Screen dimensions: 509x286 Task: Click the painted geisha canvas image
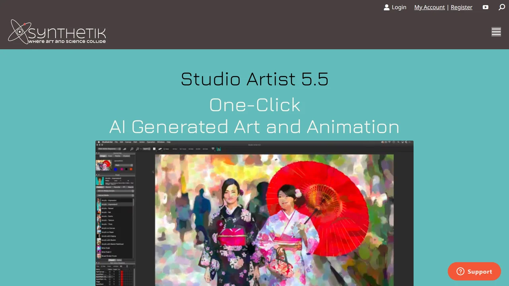(274, 220)
